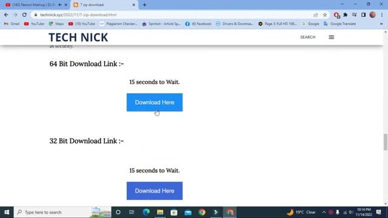Screen dimensions: 388x218
Task: Open the volume control tray icon
Action: pos(350,213)
